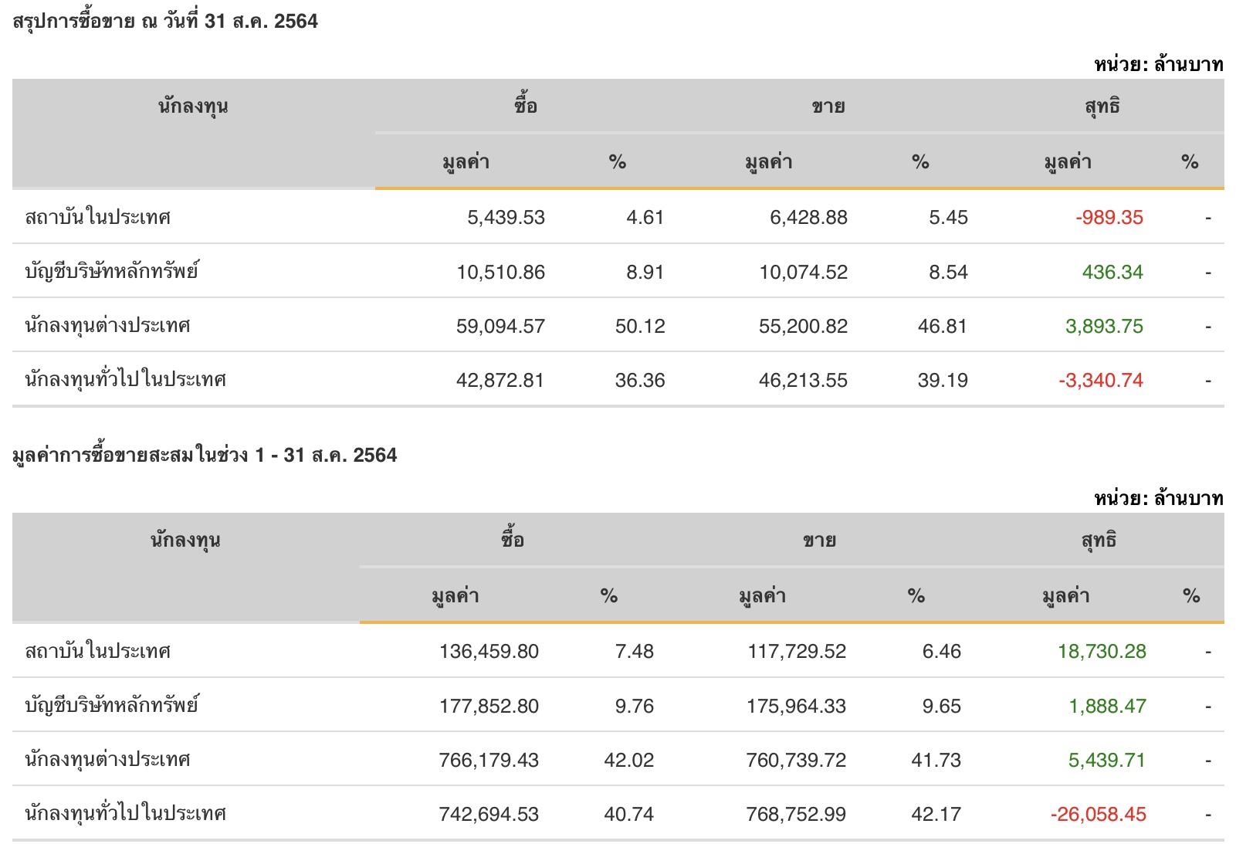This screenshot has width=1236, height=844.
Task: Click cumulative sell percent 41.73
Action: (936, 761)
